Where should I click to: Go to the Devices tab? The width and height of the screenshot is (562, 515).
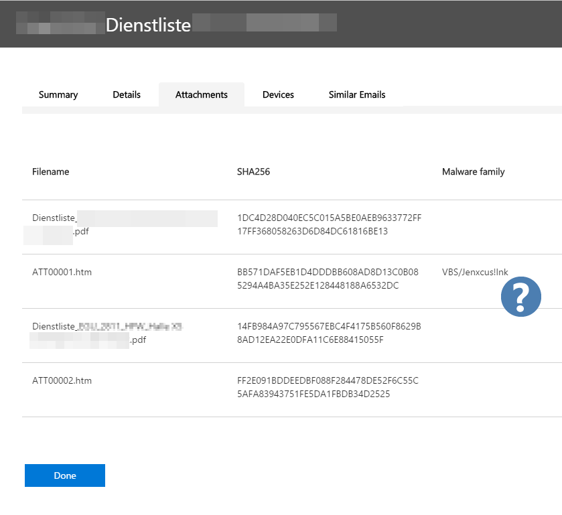(278, 94)
